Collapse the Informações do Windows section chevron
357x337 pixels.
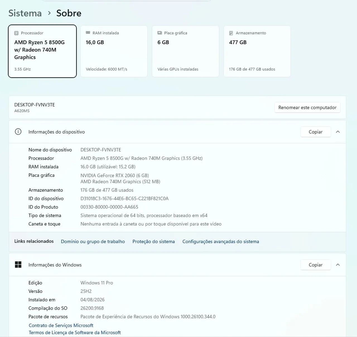pyautogui.click(x=338, y=265)
